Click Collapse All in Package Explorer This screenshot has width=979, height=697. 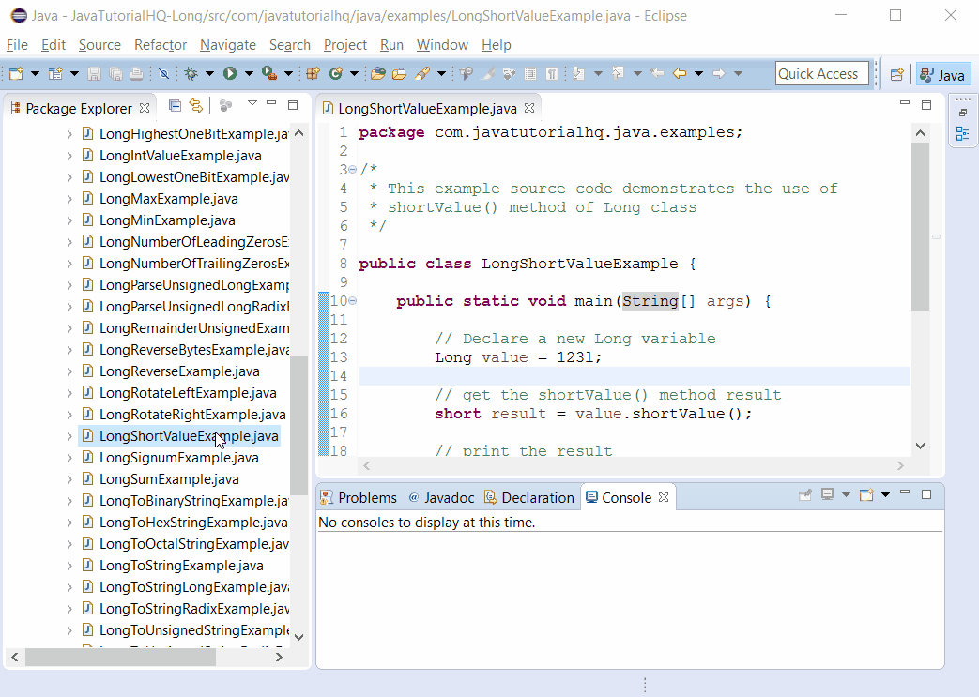175,105
